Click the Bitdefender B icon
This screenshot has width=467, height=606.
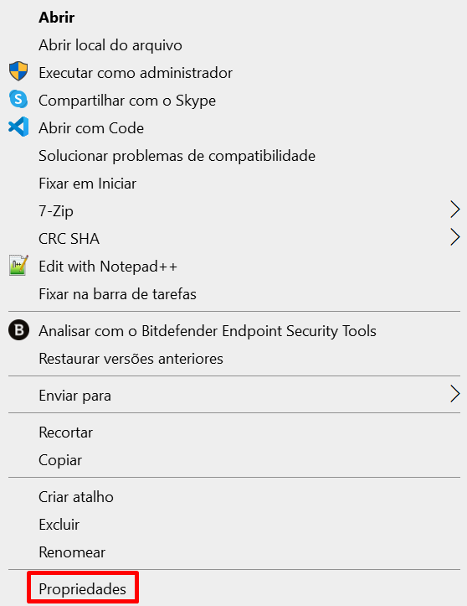(x=18, y=330)
